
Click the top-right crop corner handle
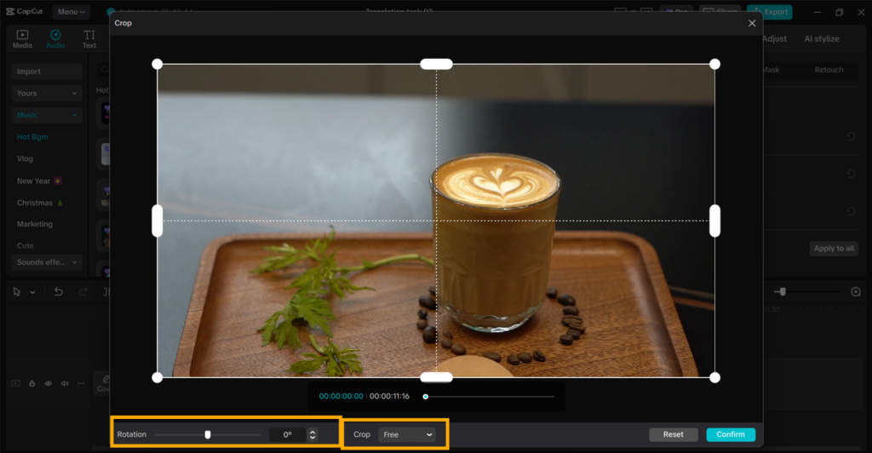click(x=714, y=64)
